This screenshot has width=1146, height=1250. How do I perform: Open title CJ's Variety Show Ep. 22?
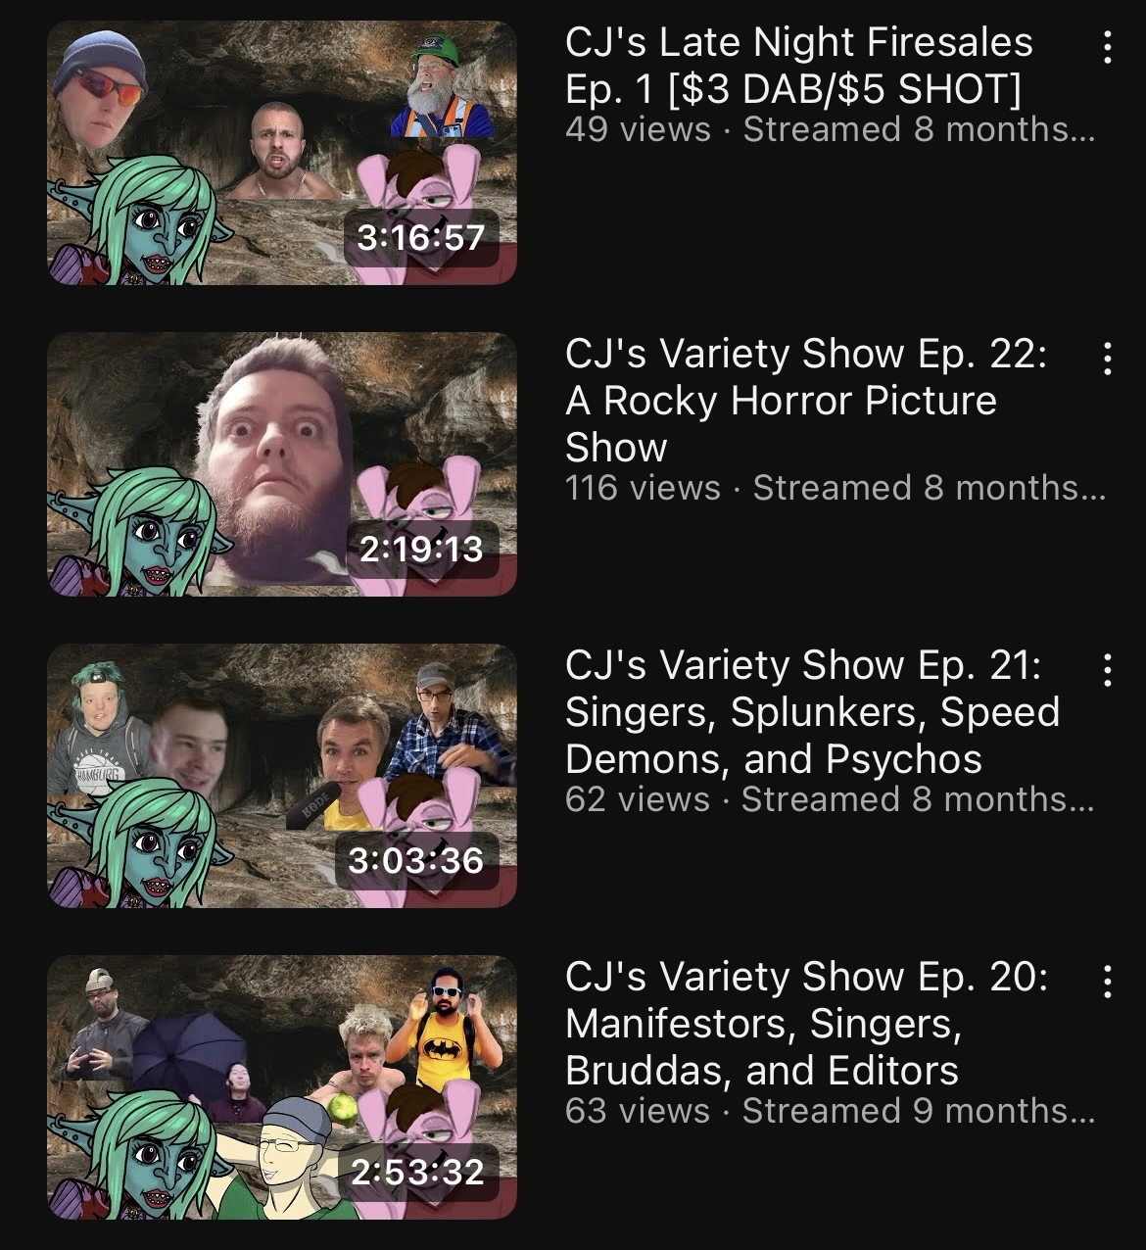(x=806, y=401)
